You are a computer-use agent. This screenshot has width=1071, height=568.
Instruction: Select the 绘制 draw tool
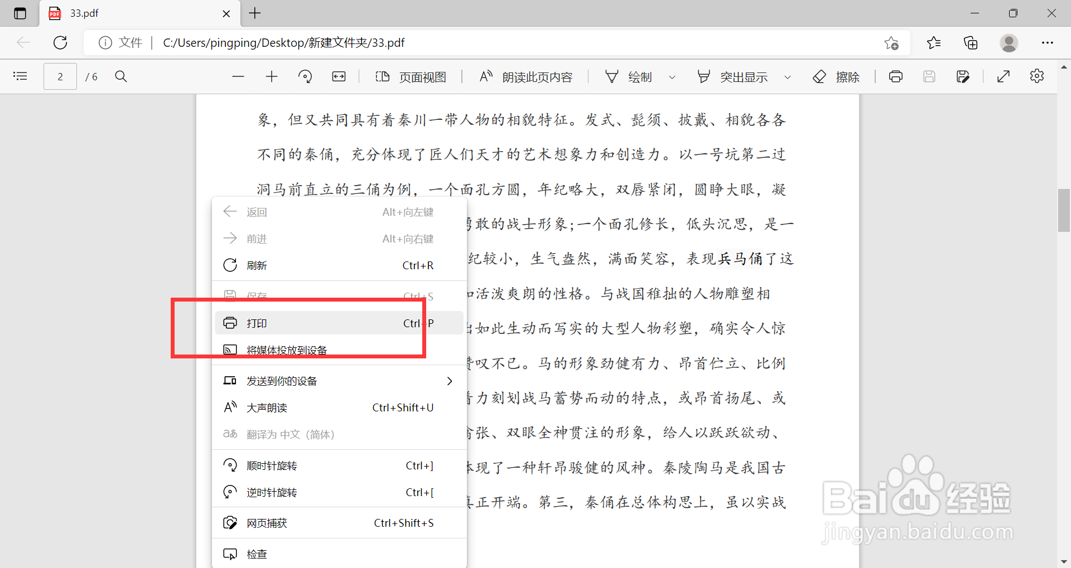click(x=628, y=77)
